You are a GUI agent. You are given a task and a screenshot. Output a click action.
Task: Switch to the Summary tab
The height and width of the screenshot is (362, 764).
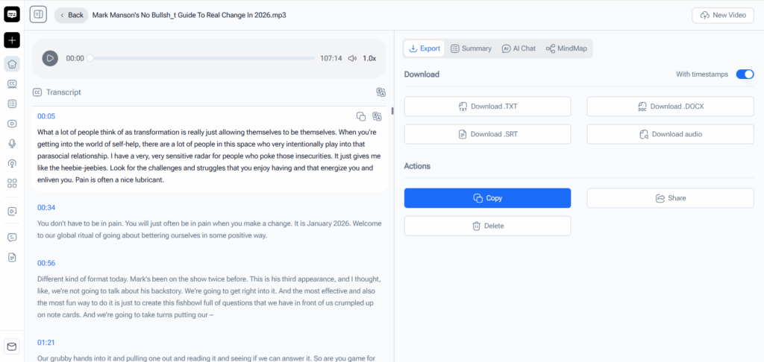[471, 48]
